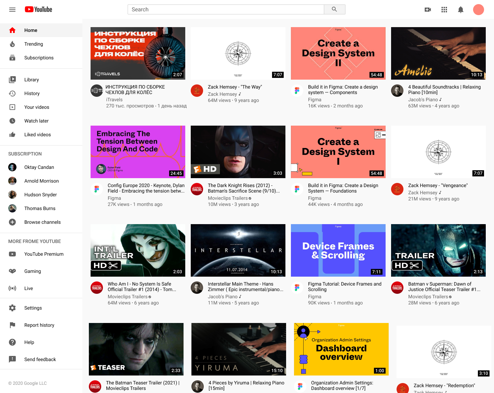
Task: Click the Search input field
Action: (x=226, y=10)
